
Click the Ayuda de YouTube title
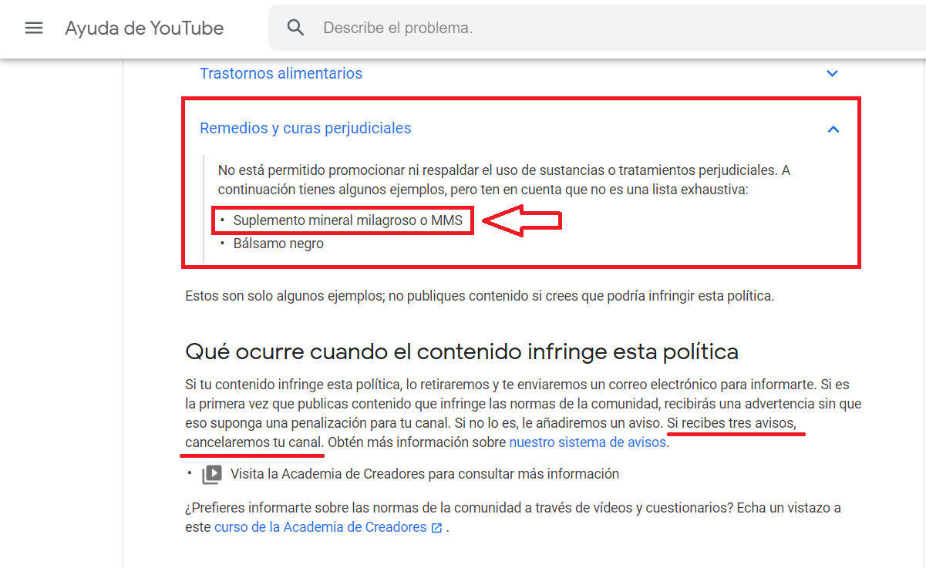click(x=144, y=29)
